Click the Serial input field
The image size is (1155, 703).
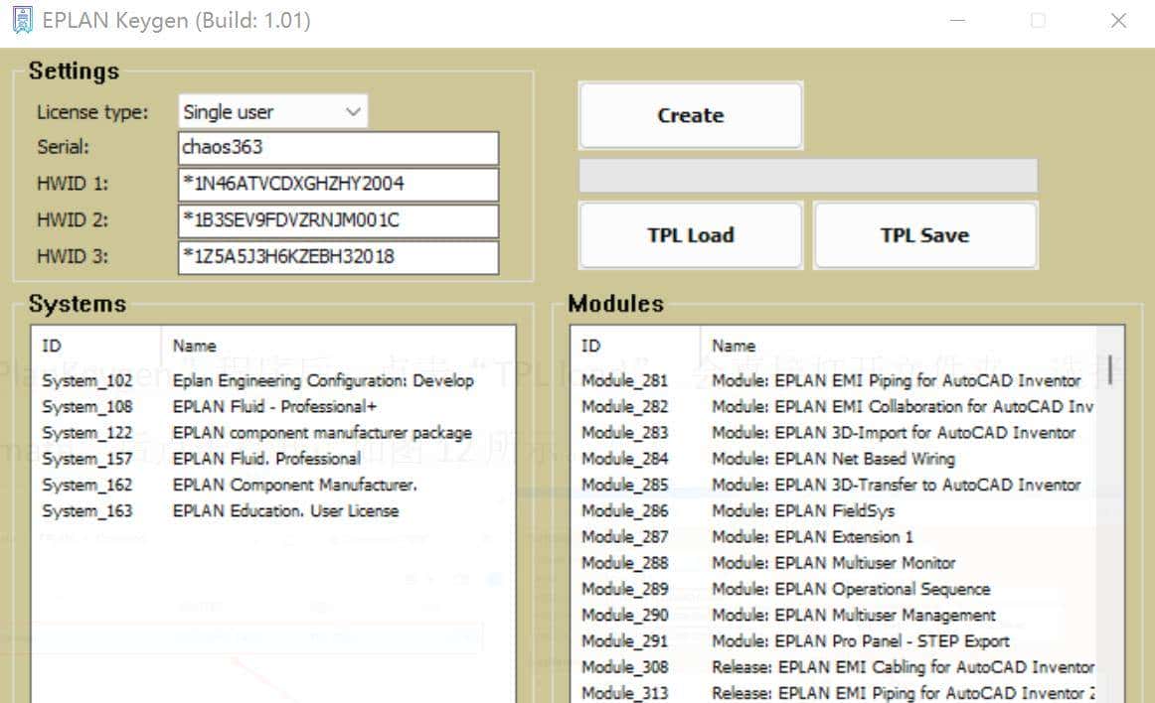coord(338,148)
